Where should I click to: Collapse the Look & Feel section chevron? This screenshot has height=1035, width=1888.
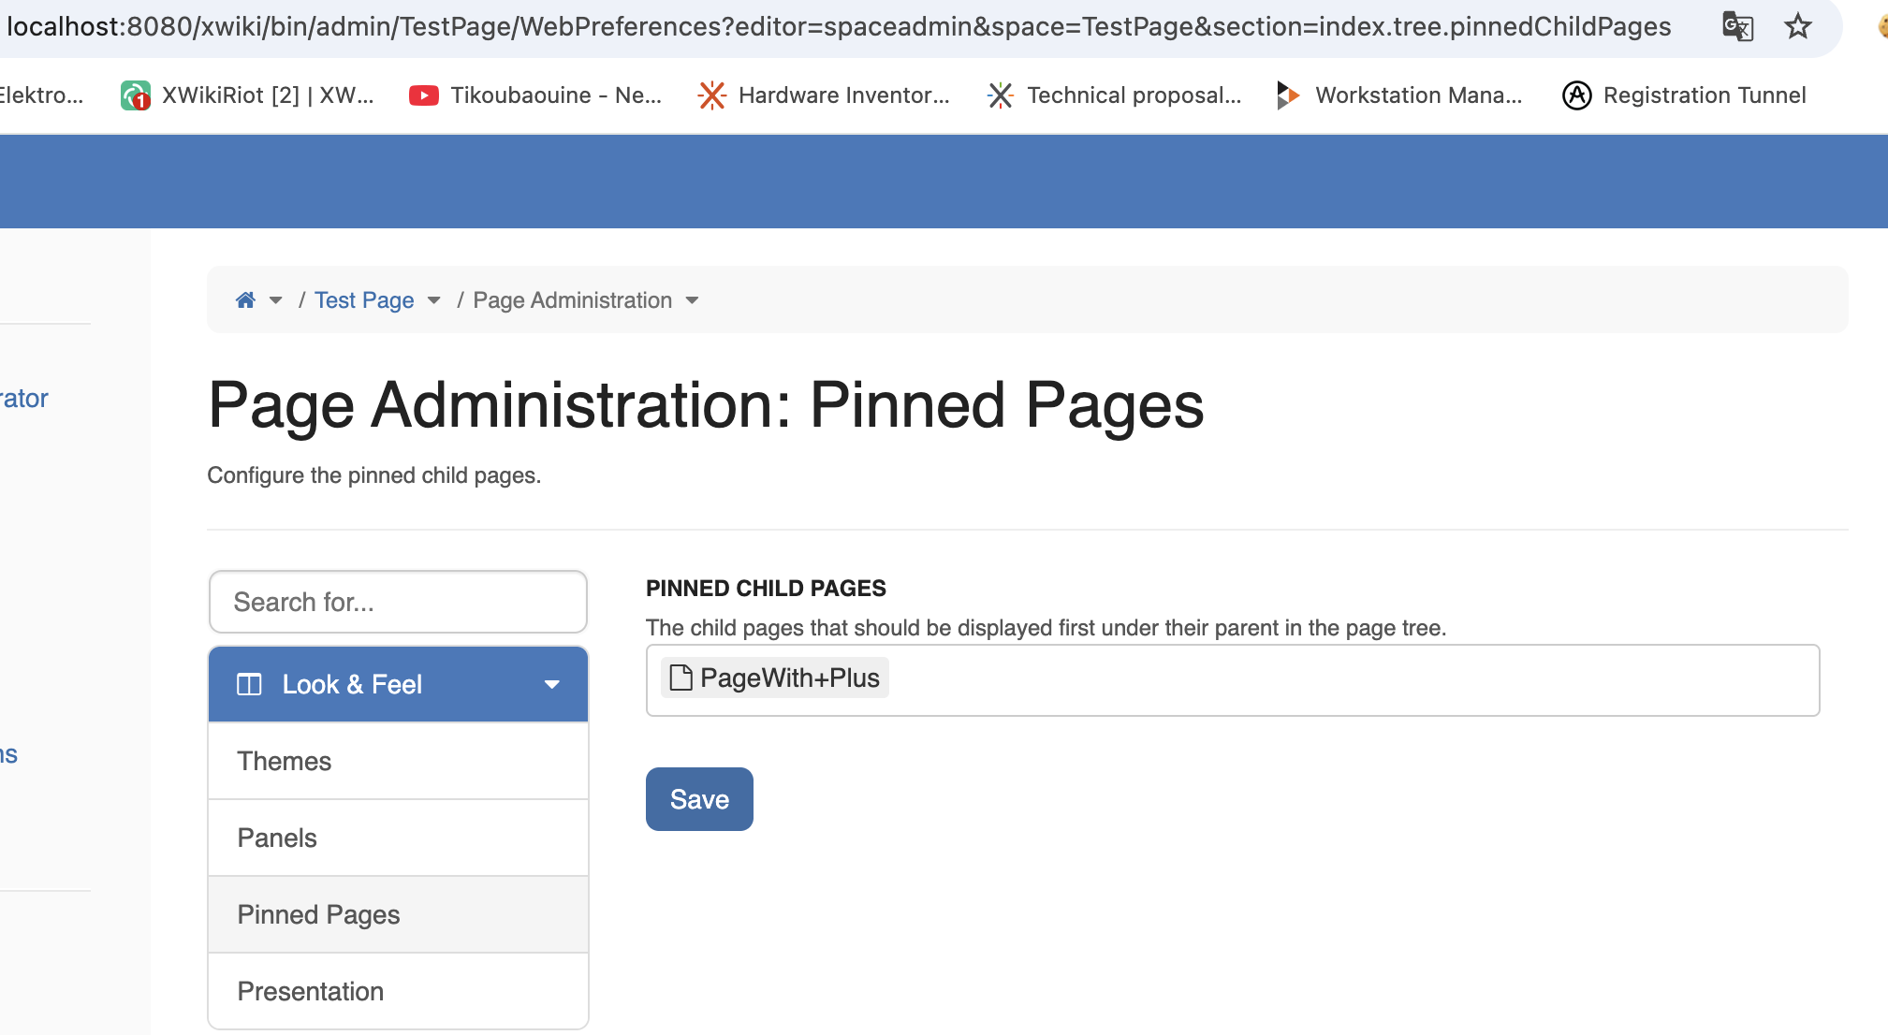click(551, 684)
